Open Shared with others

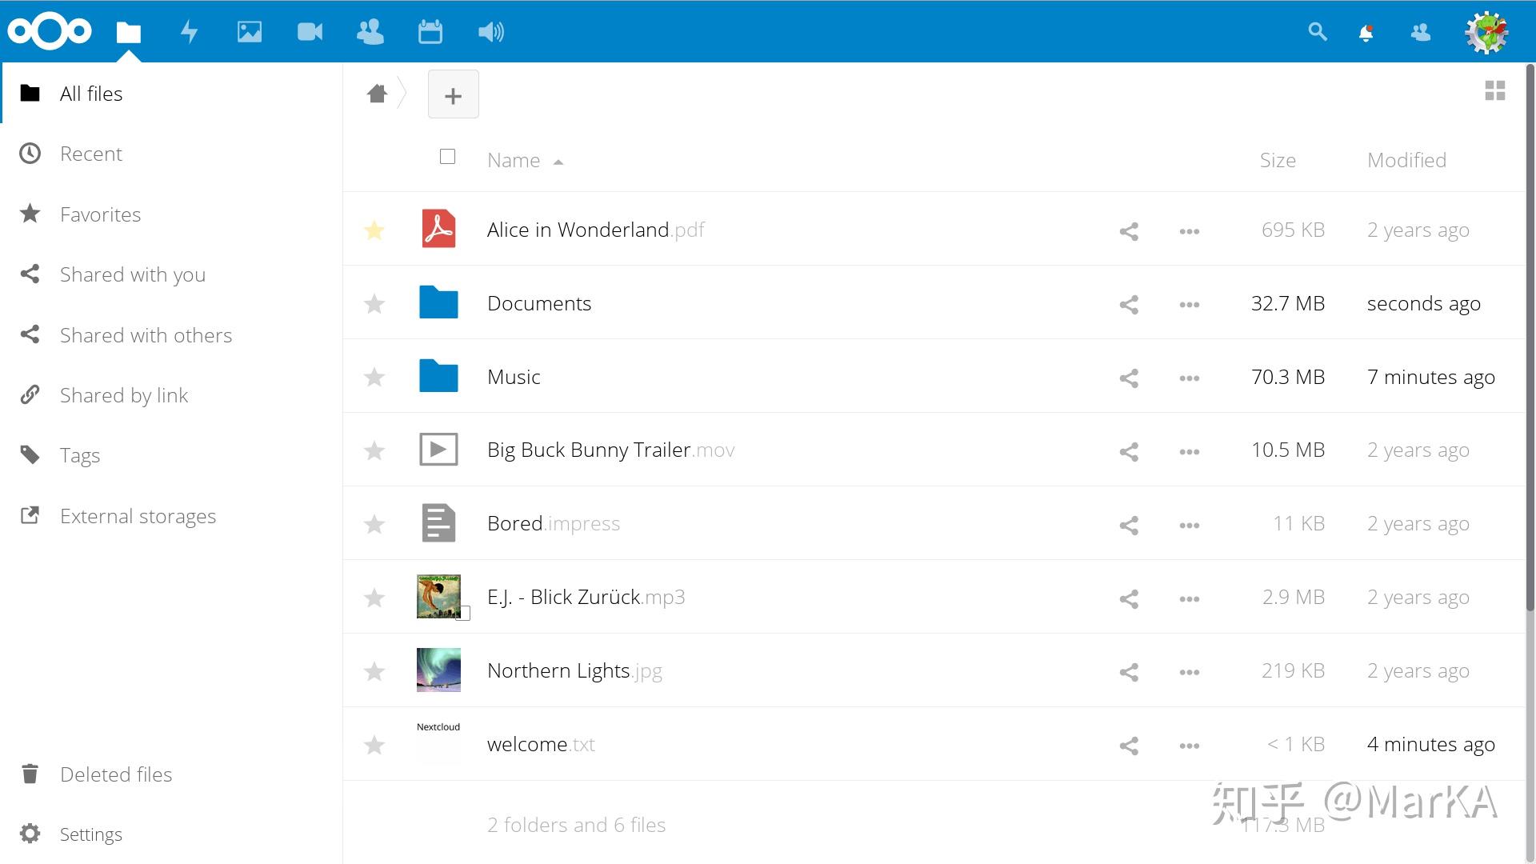pyautogui.click(x=171, y=335)
